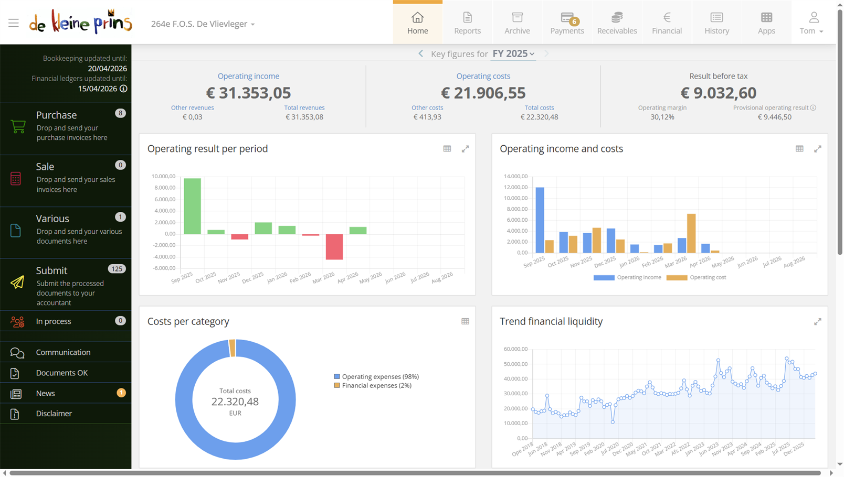Switch to the Payments tab
Screen dimensions: 844x477
pos(567,23)
